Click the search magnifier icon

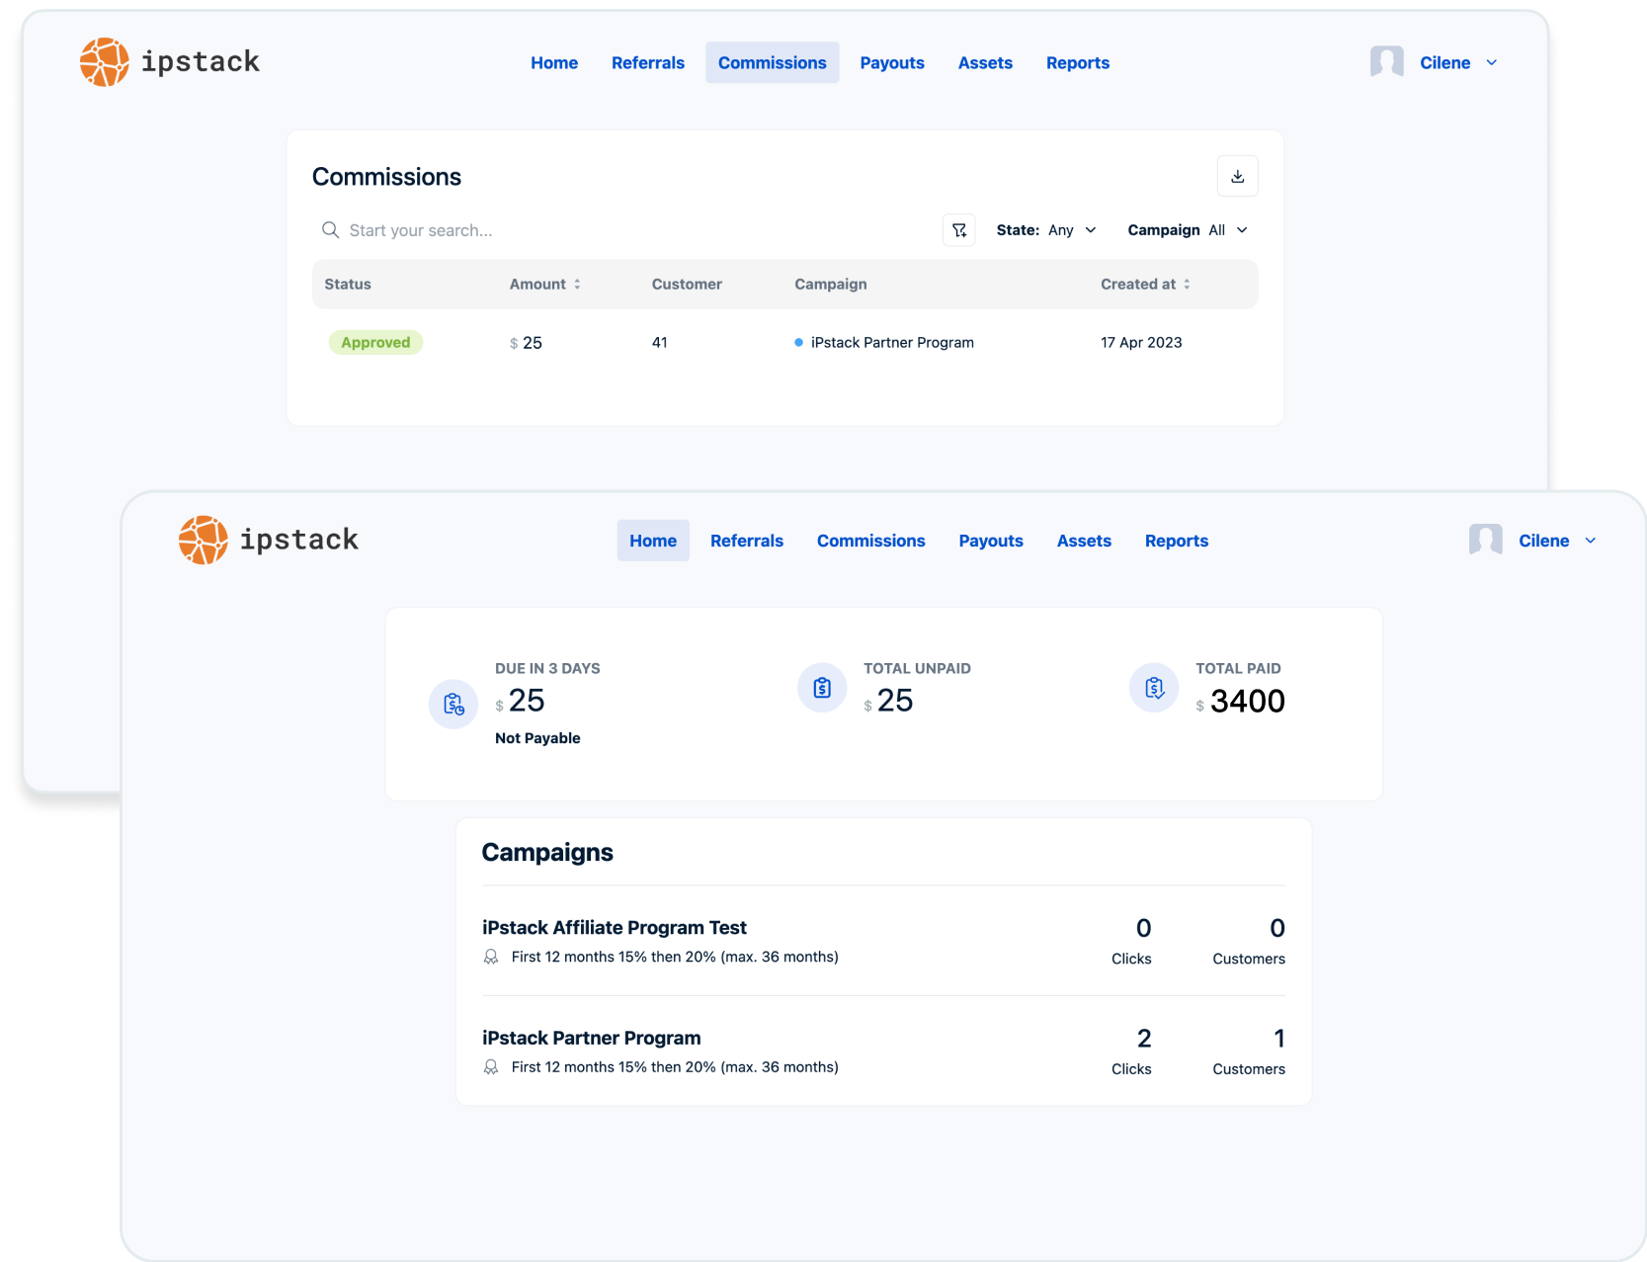[x=330, y=230]
